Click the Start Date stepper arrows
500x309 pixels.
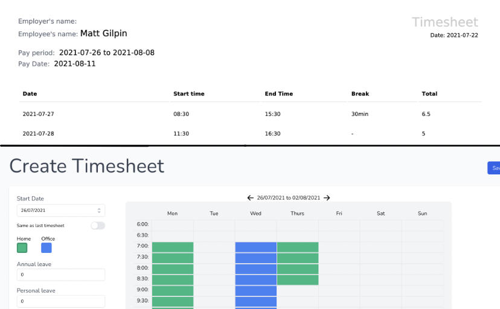(99, 211)
